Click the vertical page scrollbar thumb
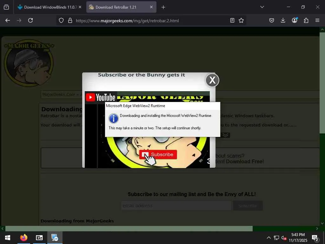 (322, 83)
